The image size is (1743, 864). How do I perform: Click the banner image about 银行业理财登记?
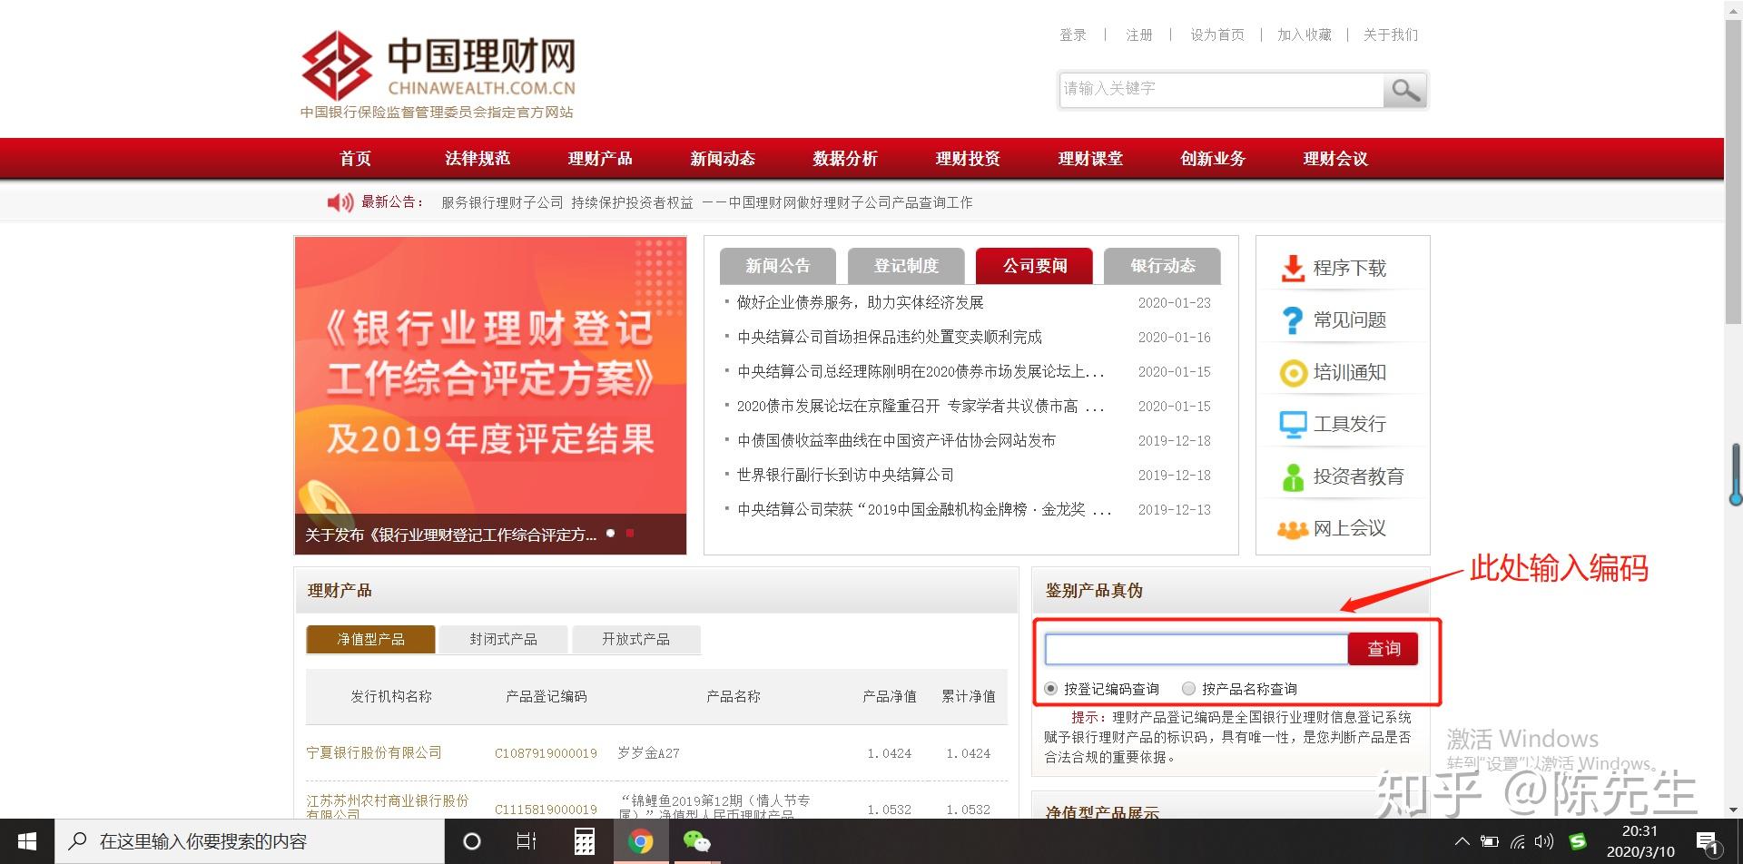490,395
